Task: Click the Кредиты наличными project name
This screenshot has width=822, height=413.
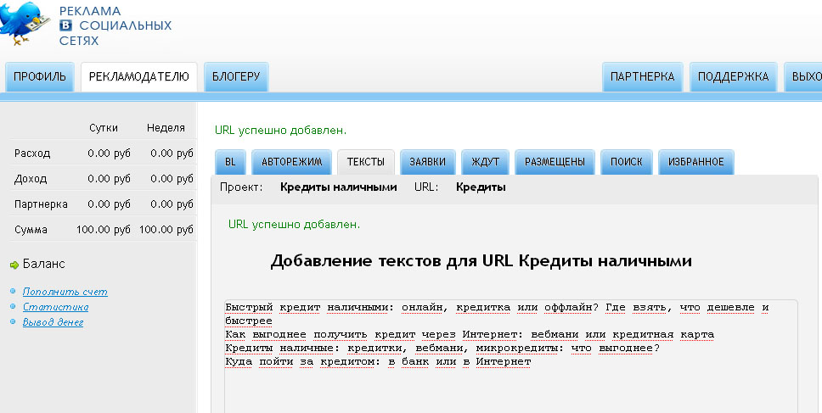Action: [x=339, y=187]
